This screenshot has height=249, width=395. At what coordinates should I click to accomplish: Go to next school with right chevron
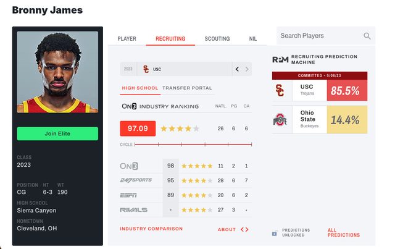tap(247, 69)
